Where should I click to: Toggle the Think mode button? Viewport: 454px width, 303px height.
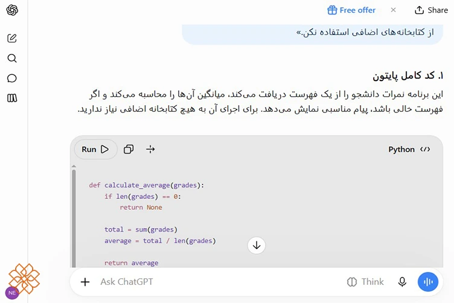pyautogui.click(x=365, y=282)
